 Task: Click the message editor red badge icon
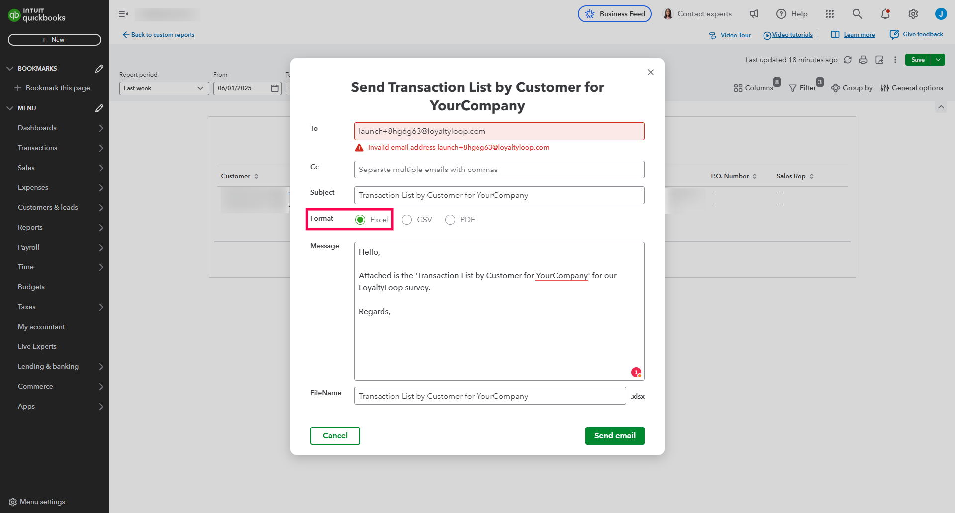coord(636,372)
